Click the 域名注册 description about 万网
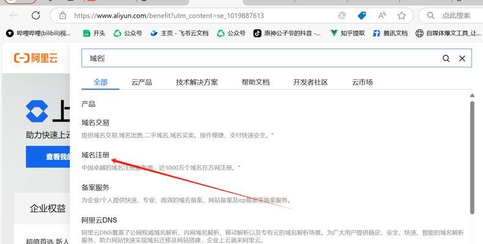The width and height of the screenshot is (483, 244). coord(161,168)
